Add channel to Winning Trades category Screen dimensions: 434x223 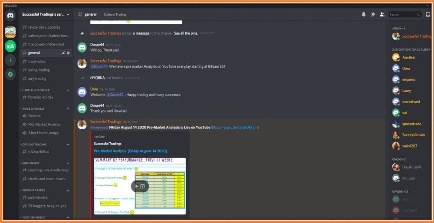[x=68, y=190]
